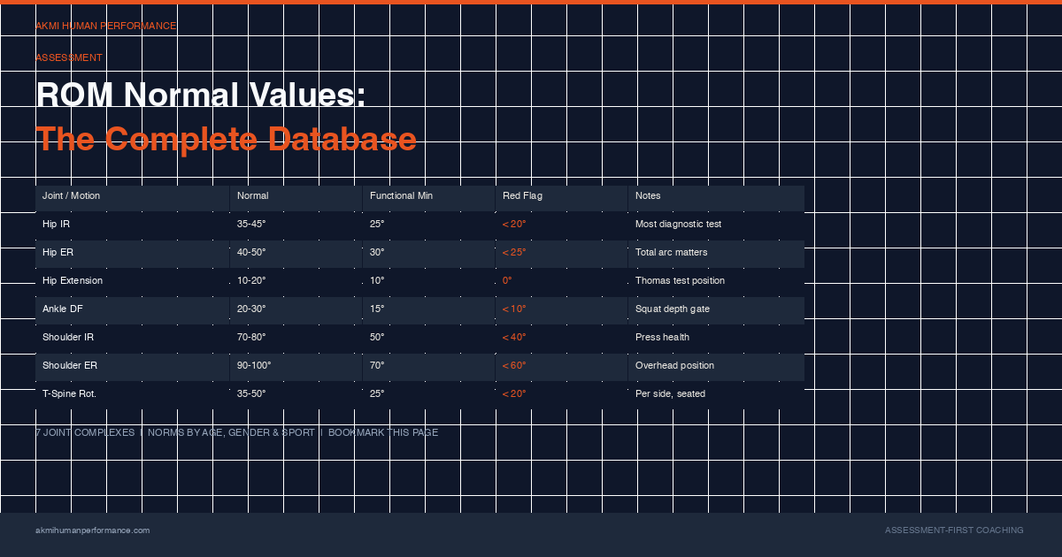
Task: Click the T-Spine normal value '35-50°'
Action: pos(251,394)
